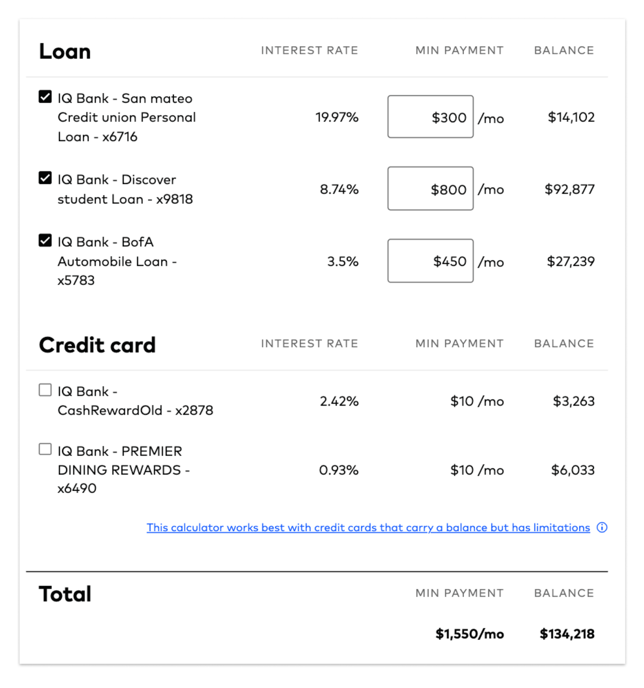Click the PREMIER DINING REWARDS label text
The height and width of the screenshot is (688, 644).
tap(124, 470)
